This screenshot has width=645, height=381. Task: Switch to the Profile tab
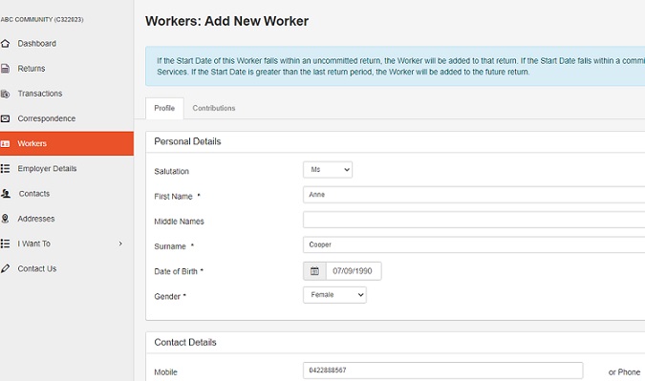tap(164, 109)
